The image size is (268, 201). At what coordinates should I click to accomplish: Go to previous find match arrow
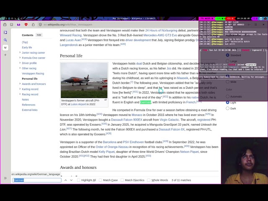66,180
